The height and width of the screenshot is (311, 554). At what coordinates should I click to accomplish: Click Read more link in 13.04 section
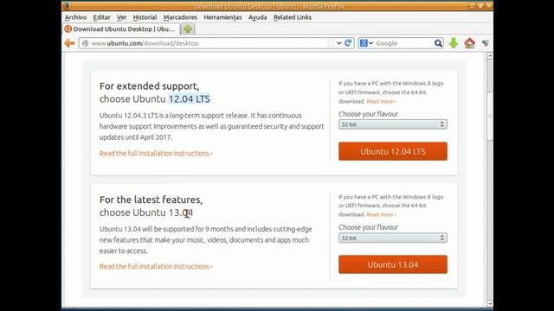coord(381,214)
